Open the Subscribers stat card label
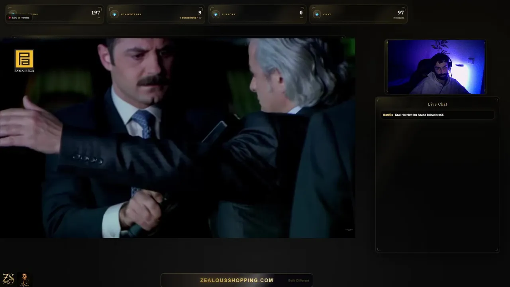The height and width of the screenshot is (287, 510). [x=131, y=14]
